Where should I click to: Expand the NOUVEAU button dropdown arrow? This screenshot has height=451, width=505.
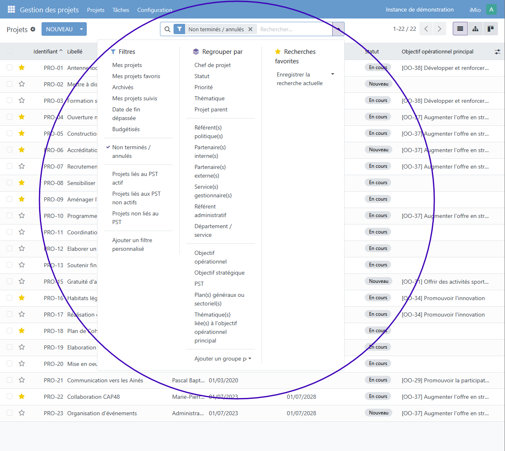[81, 29]
